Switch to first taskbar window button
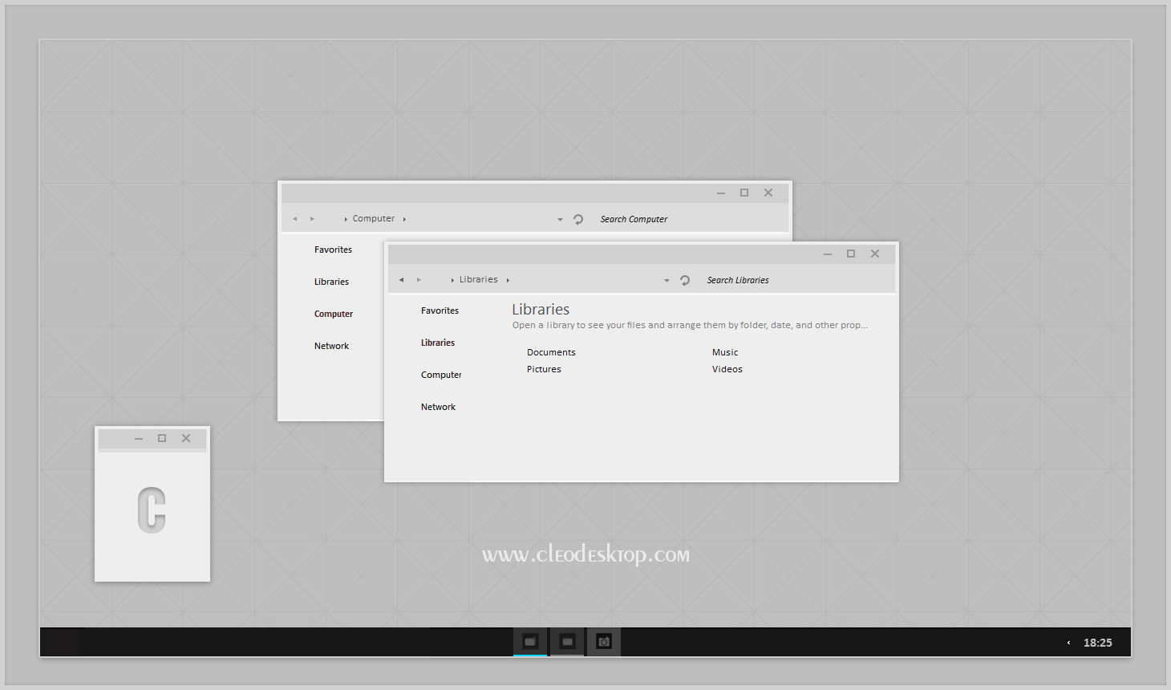 click(530, 642)
